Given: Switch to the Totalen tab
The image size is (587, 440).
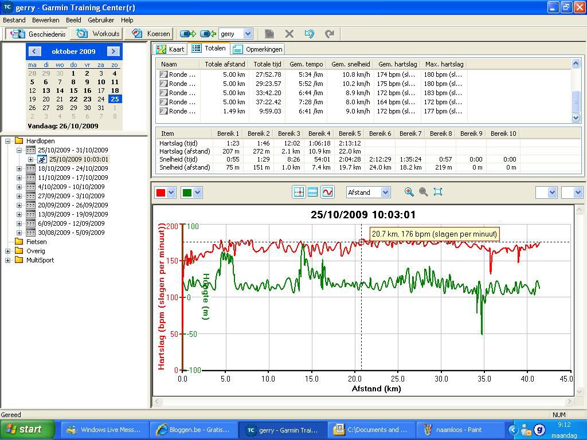Looking at the screenshot, I should tap(209, 48).
